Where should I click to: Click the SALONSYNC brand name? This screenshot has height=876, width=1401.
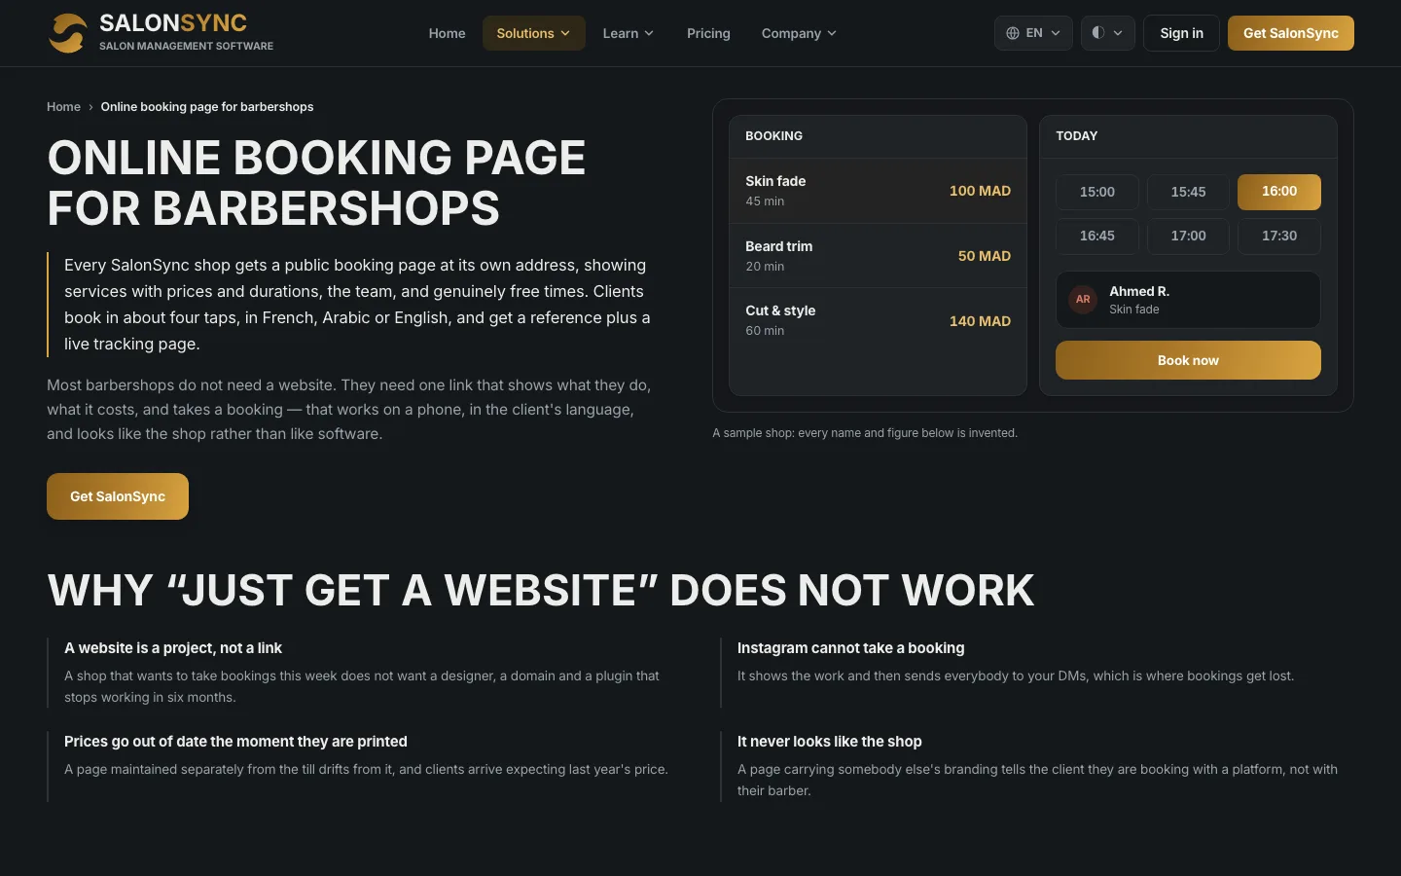pyautogui.click(x=173, y=23)
